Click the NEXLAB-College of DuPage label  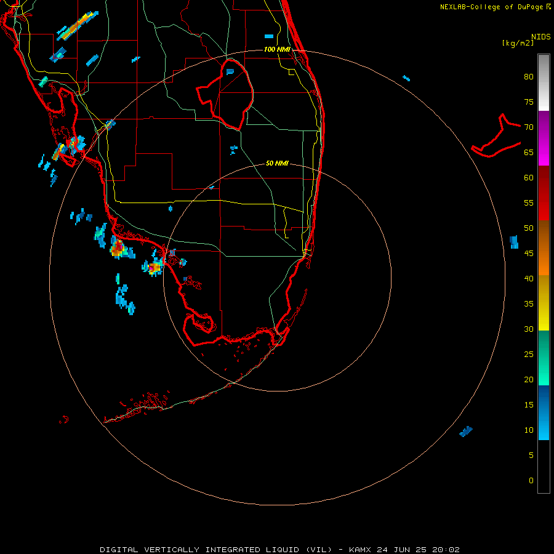click(491, 7)
